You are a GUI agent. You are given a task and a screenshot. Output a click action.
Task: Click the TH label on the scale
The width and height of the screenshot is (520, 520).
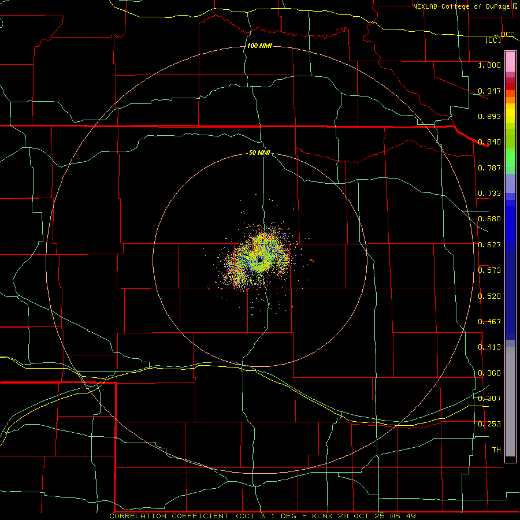click(x=496, y=450)
